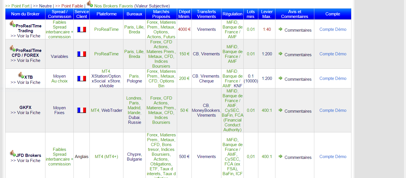The height and width of the screenshot is (178, 406).
Task: Click green arrow in ProRealTime CFD / FOREX comments cell
Action: click(280, 54)
